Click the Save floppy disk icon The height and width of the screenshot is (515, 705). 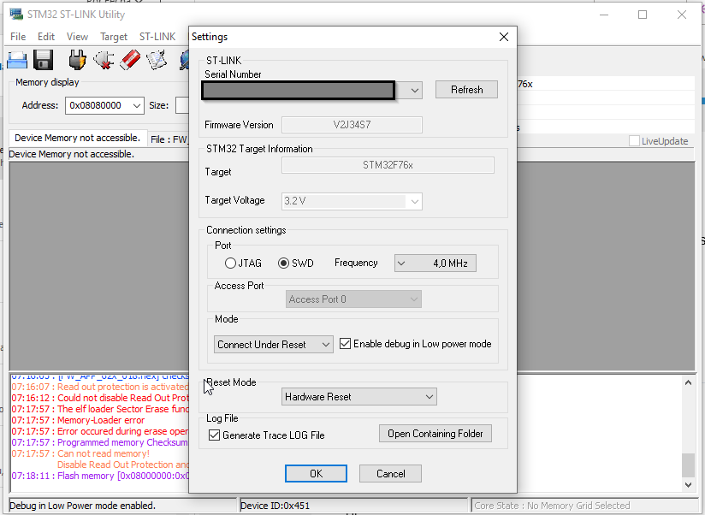click(x=43, y=60)
